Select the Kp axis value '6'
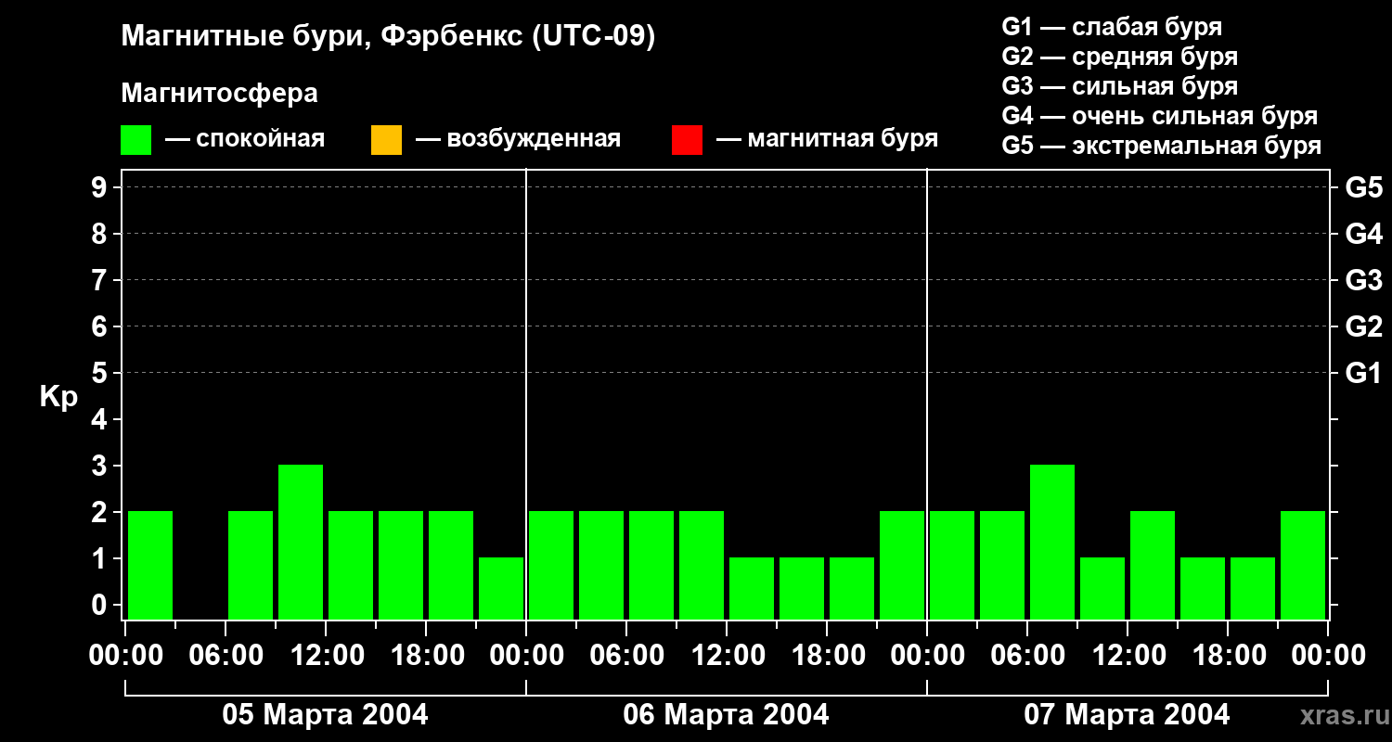The image size is (1392, 742). pos(101,326)
